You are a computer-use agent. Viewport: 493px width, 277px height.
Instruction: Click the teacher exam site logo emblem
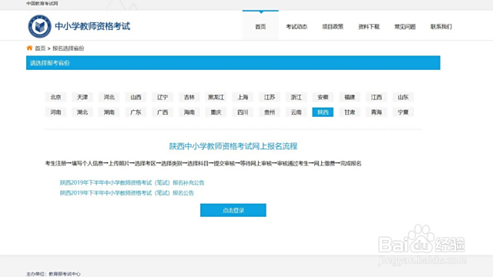point(39,26)
